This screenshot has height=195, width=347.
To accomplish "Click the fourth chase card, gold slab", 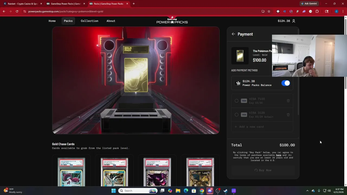I will [200, 172].
